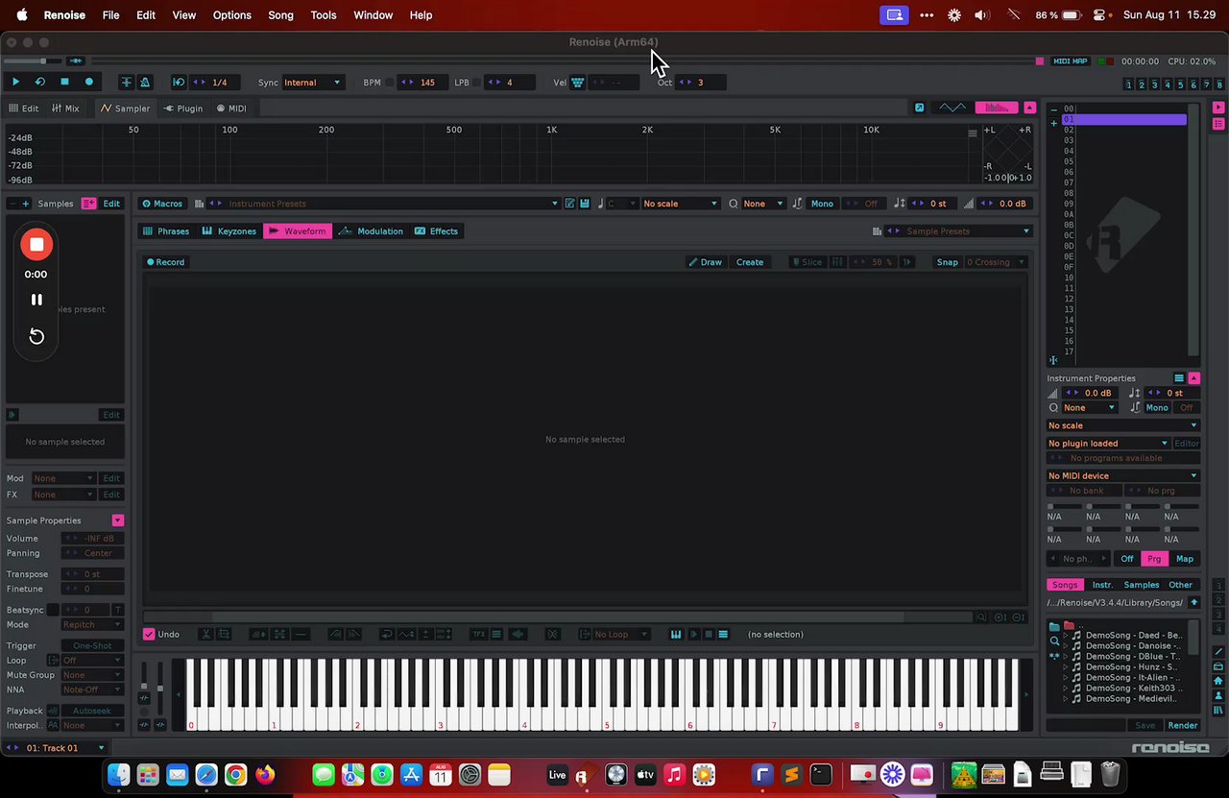Viewport: 1229px width, 798px height.
Task: Click the Create sample button
Action: tap(750, 262)
